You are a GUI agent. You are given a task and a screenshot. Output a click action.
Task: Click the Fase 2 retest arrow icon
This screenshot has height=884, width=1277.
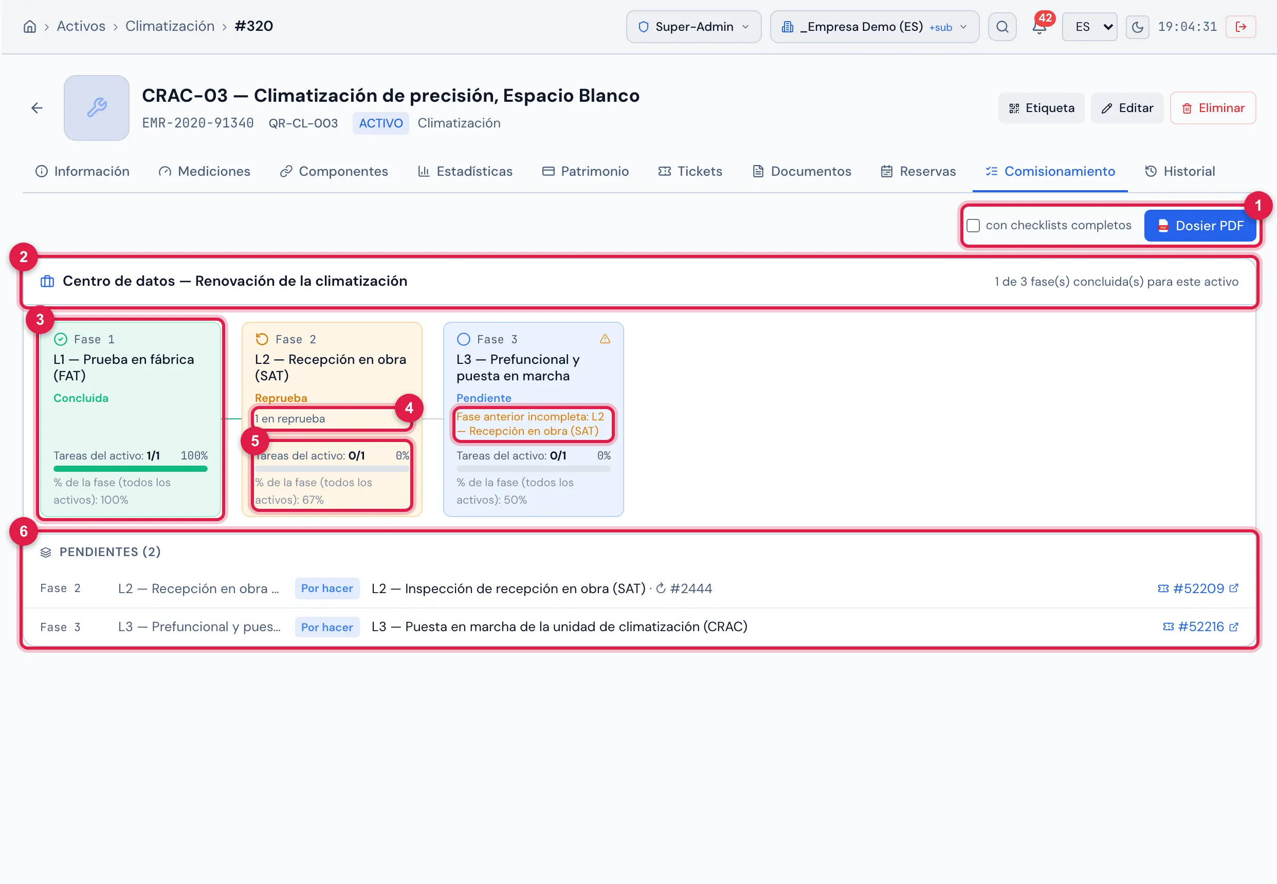tap(262, 339)
